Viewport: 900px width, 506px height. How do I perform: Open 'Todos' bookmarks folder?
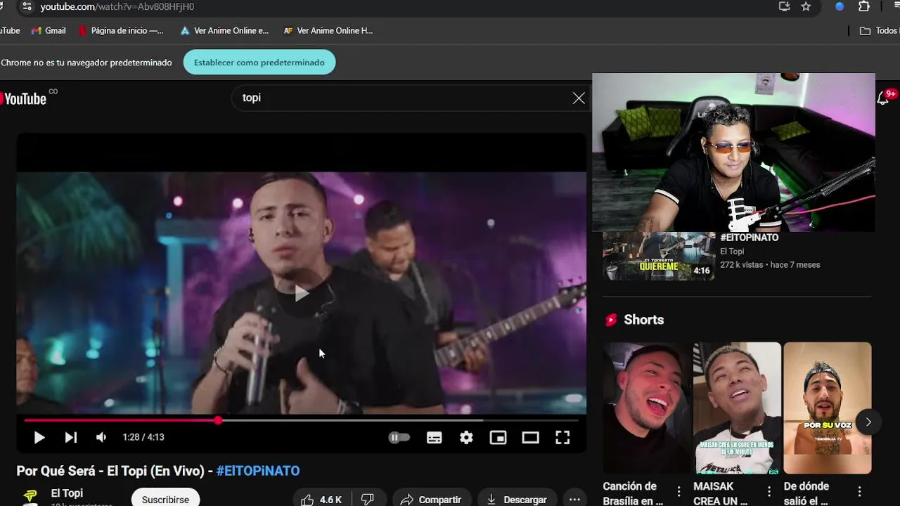(880, 31)
